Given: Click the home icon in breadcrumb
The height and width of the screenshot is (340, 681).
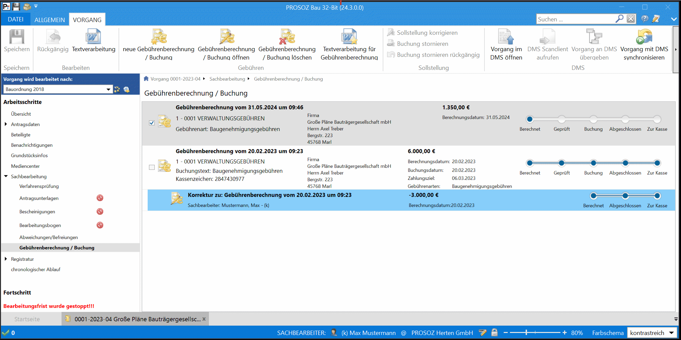Looking at the screenshot, I should click(146, 79).
